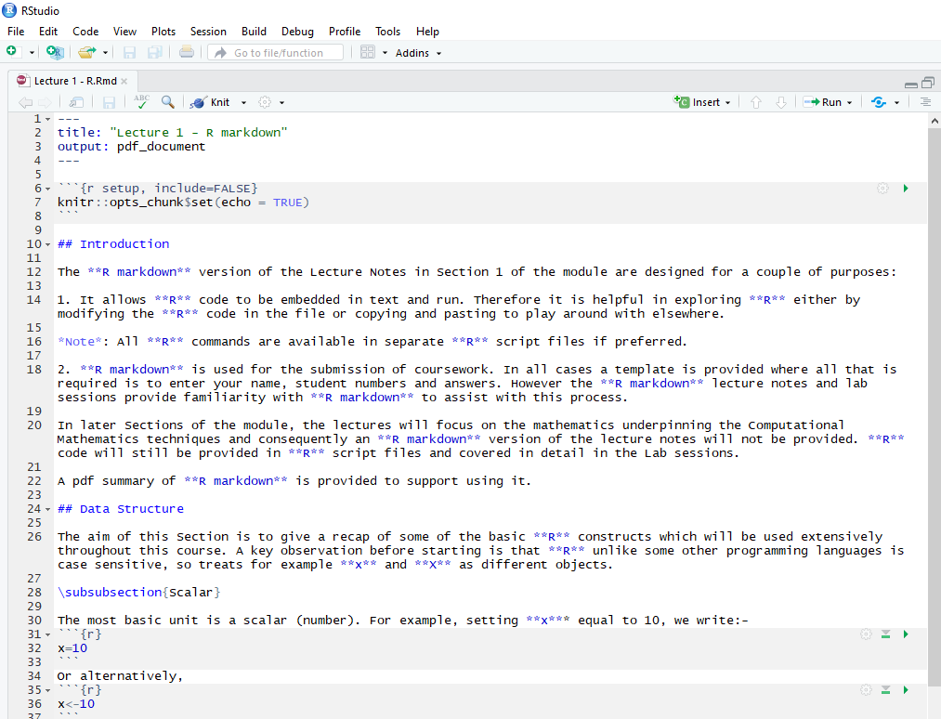Click the Create a Project icon

coord(54,53)
